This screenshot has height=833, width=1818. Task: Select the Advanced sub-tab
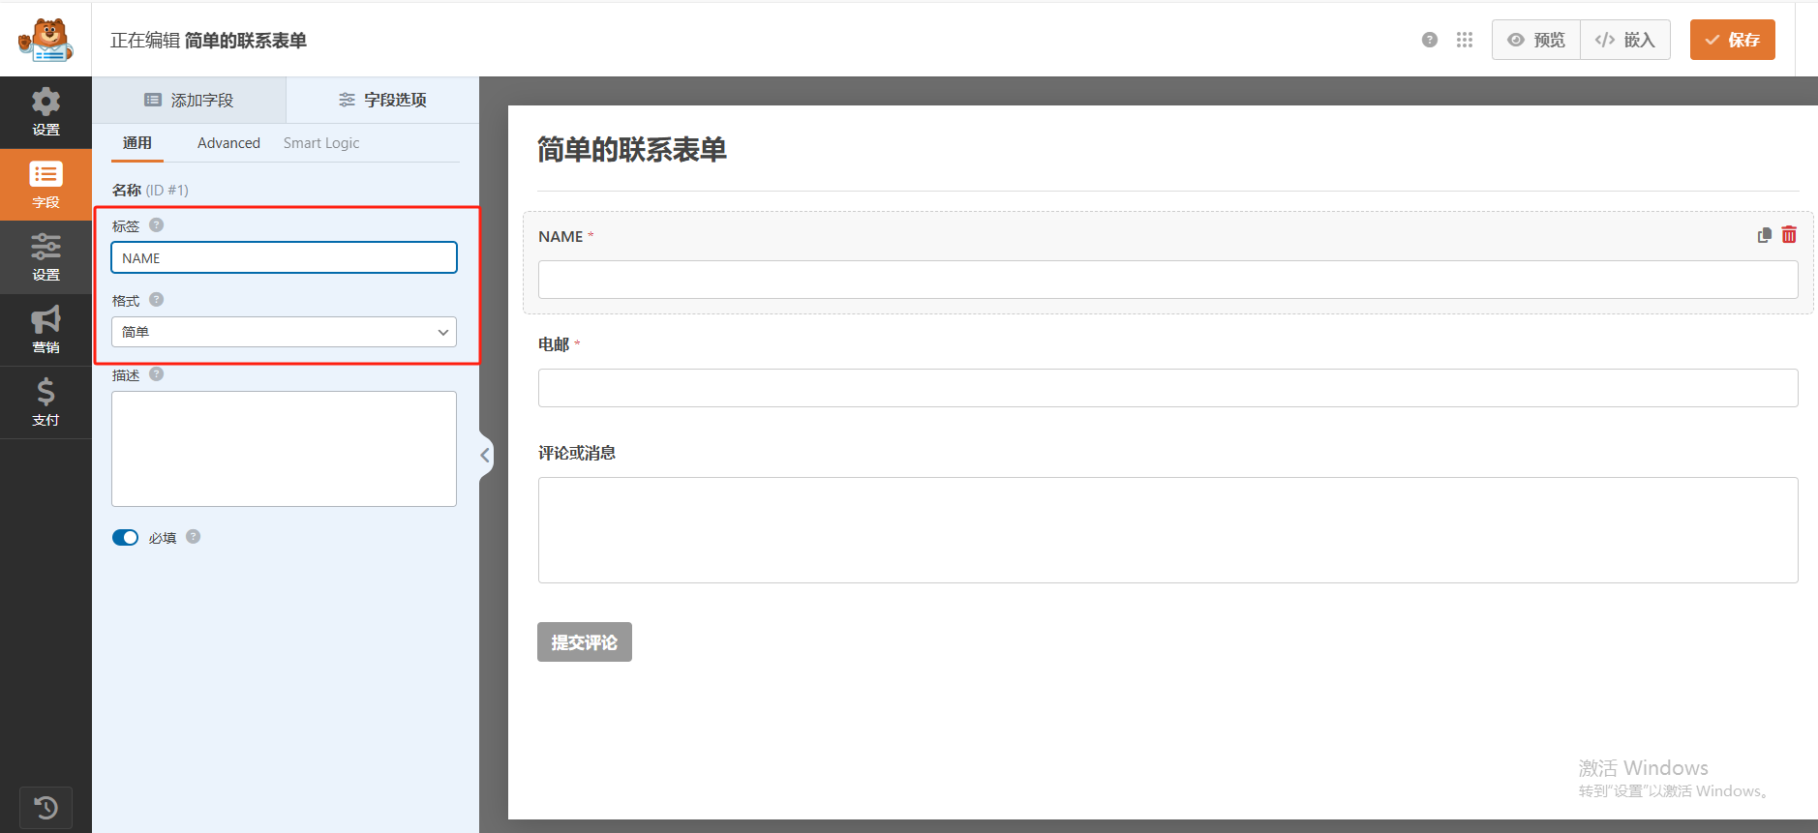(x=228, y=142)
